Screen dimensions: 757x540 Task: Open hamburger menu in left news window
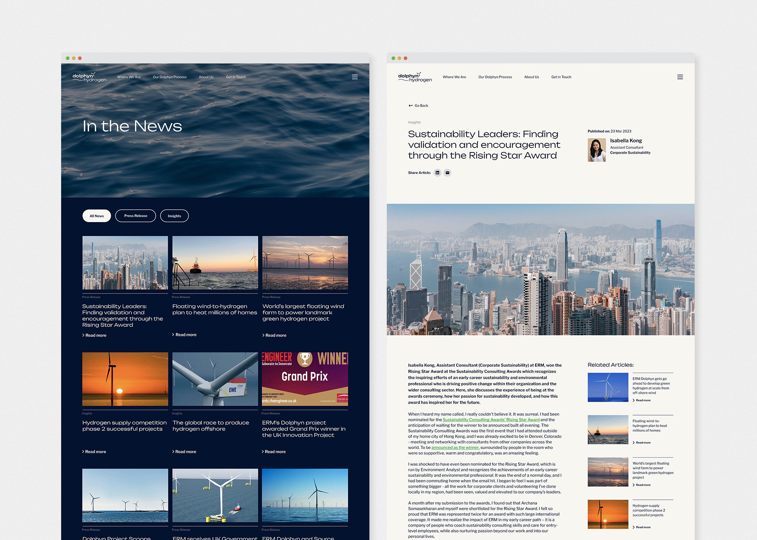pos(355,77)
